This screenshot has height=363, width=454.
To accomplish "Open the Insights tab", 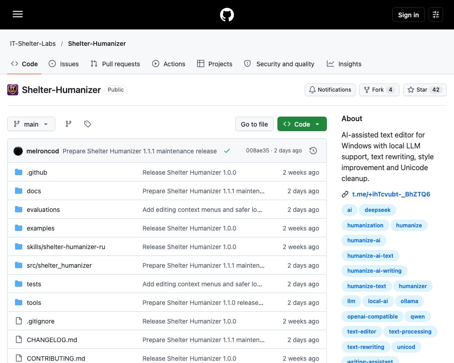I will [344, 64].
